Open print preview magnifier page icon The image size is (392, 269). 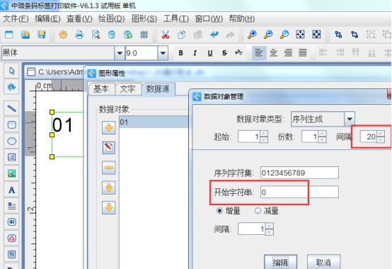pyautogui.click(x=96, y=35)
